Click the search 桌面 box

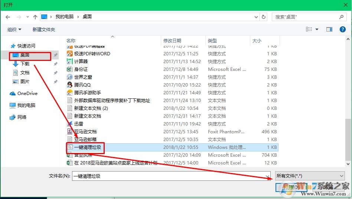point(309,17)
